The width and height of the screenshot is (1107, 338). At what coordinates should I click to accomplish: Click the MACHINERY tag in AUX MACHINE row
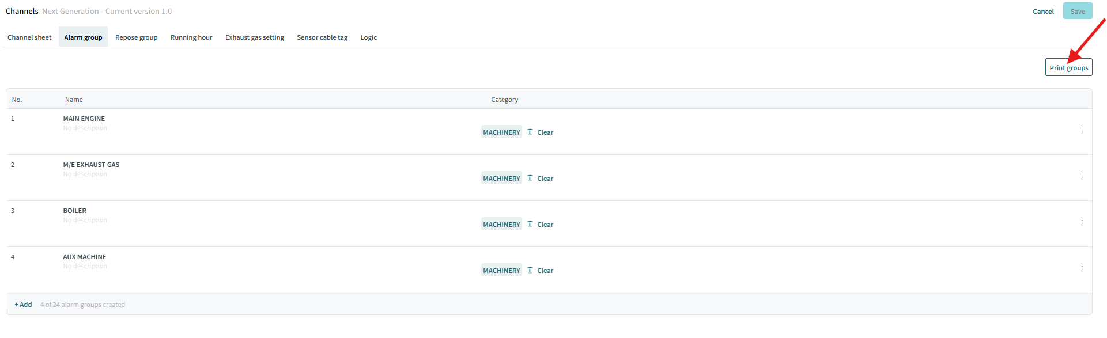[501, 270]
